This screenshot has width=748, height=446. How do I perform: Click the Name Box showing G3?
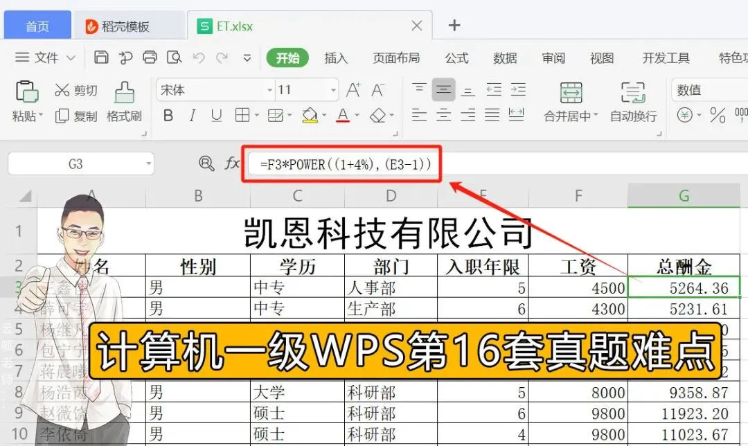click(x=76, y=163)
